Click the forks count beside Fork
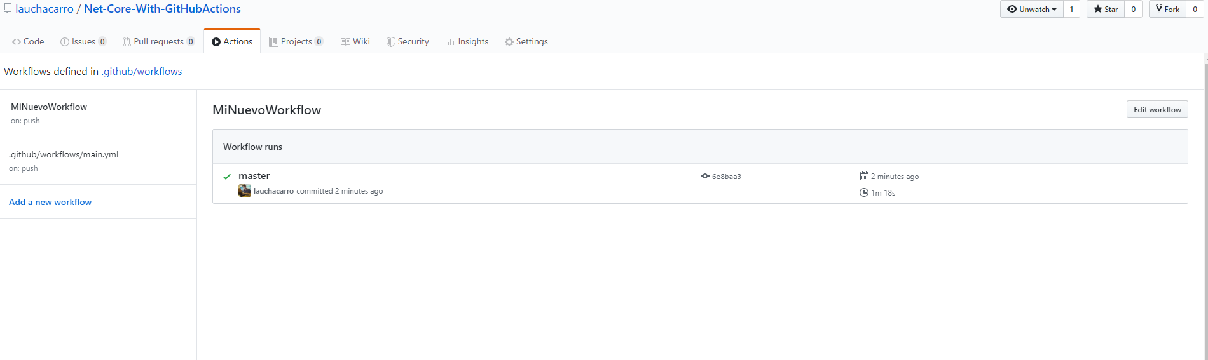This screenshot has width=1208, height=360. coord(1195,9)
